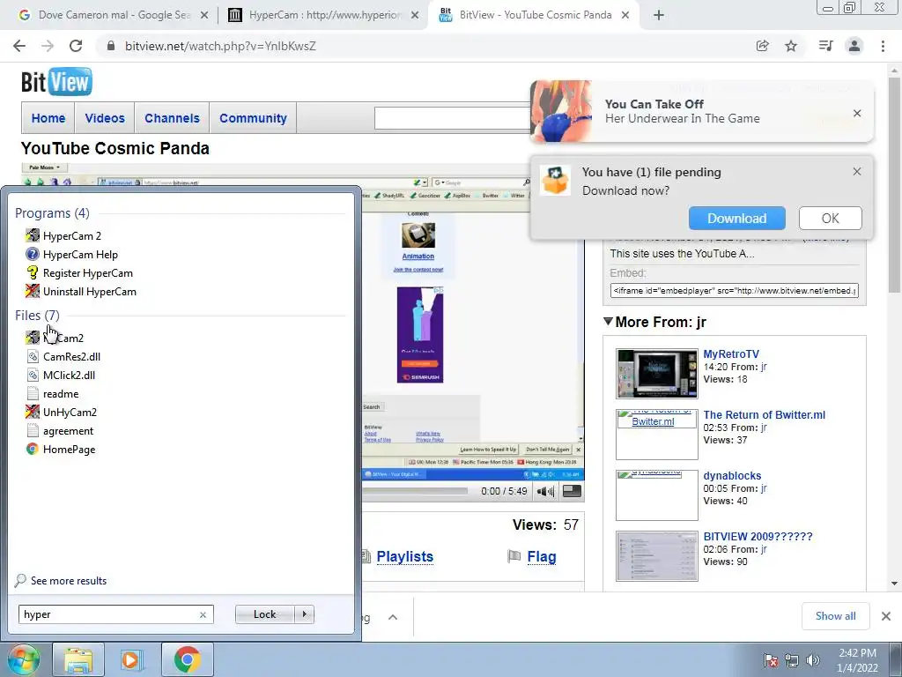Screen dimensions: 902x677
Task: Open the Playlists link
Action: pyautogui.click(x=405, y=557)
